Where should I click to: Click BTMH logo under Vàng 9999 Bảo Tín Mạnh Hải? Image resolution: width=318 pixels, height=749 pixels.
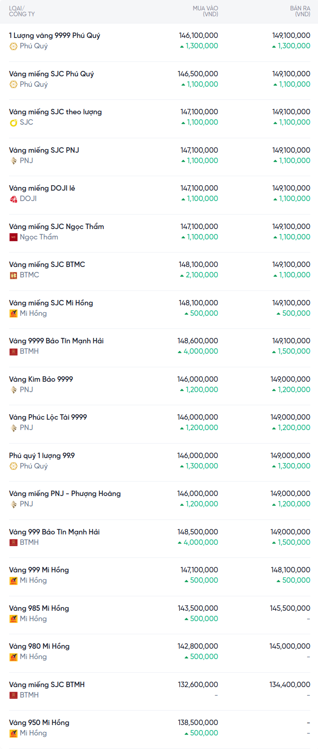[x=14, y=351]
